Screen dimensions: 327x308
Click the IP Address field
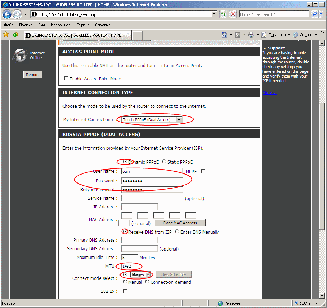pyautogui.click(x=140, y=207)
